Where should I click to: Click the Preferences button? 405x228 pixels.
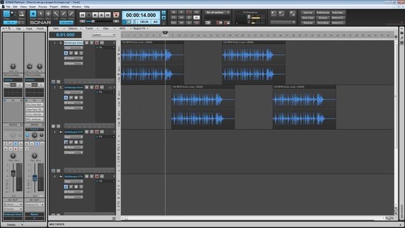(323, 13)
